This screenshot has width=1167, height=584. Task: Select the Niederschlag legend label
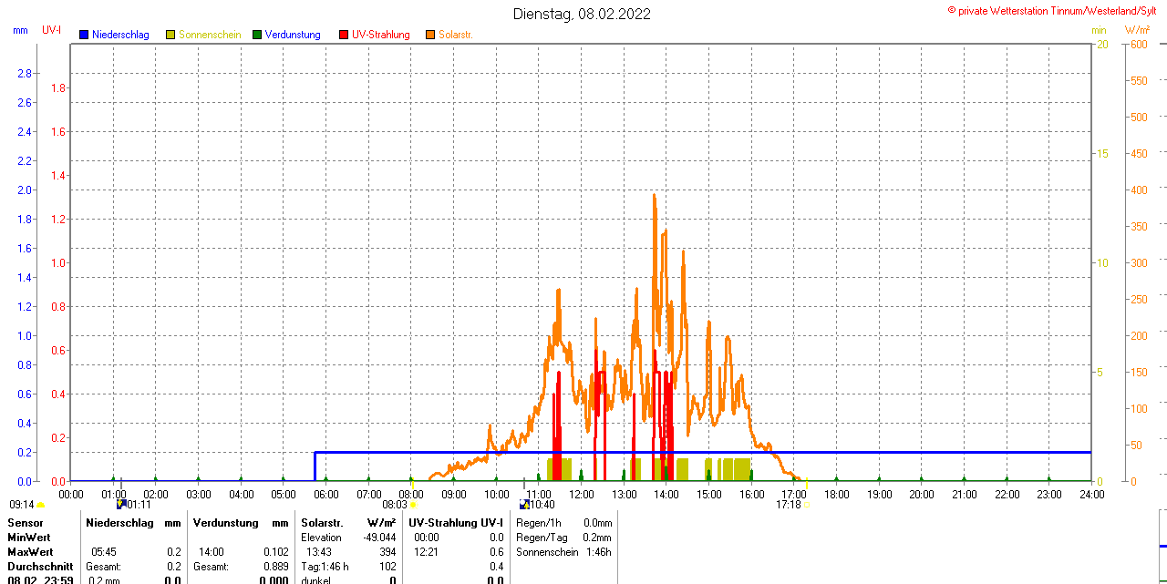coord(120,35)
